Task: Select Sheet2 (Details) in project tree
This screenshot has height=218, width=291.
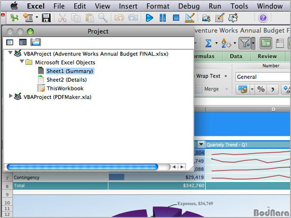Action: coord(67,80)
